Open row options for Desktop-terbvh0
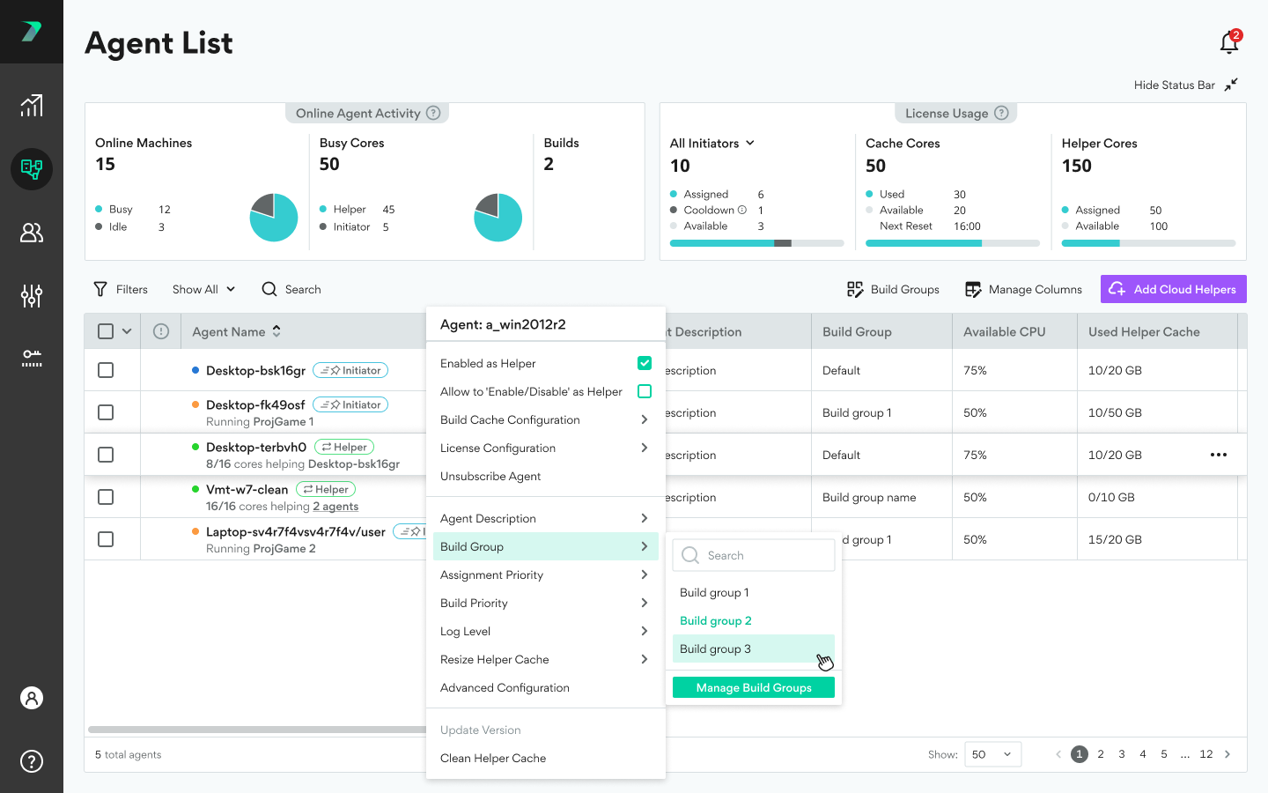Viewport: 1268px width, 793px height. click(x=1219, y=455)
